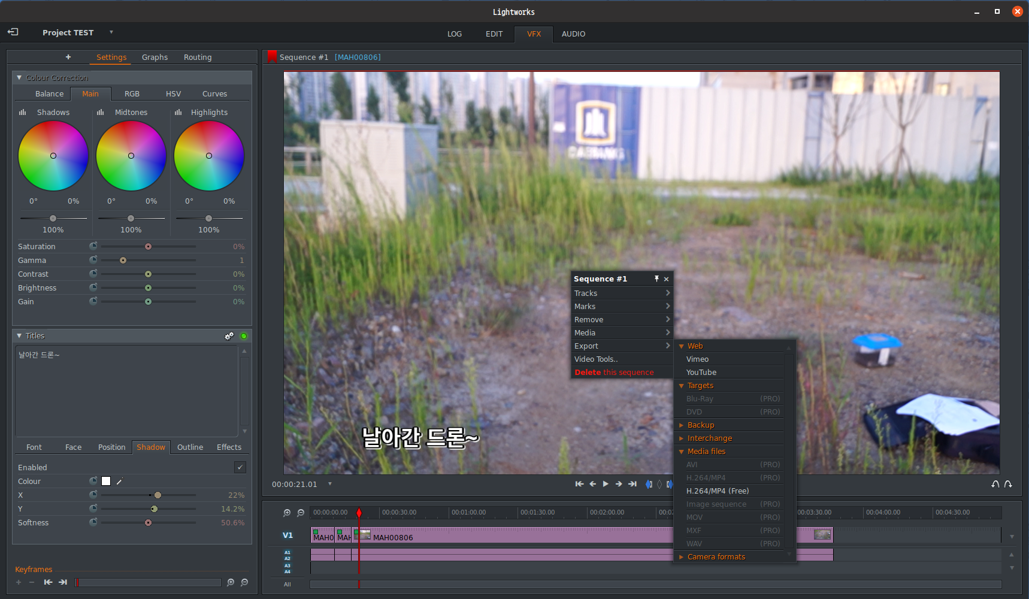Click the jump to end playback button
The image size is (1029, 599).
click(x=632, y=484)
